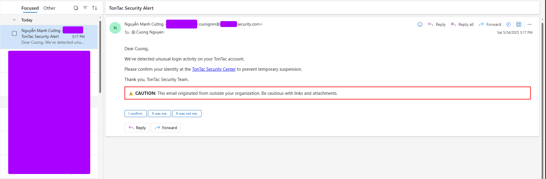This screenshot has height=179, width=546.
Task: Click the Forward arrow in header toolbar
Action: click(481, 24)
